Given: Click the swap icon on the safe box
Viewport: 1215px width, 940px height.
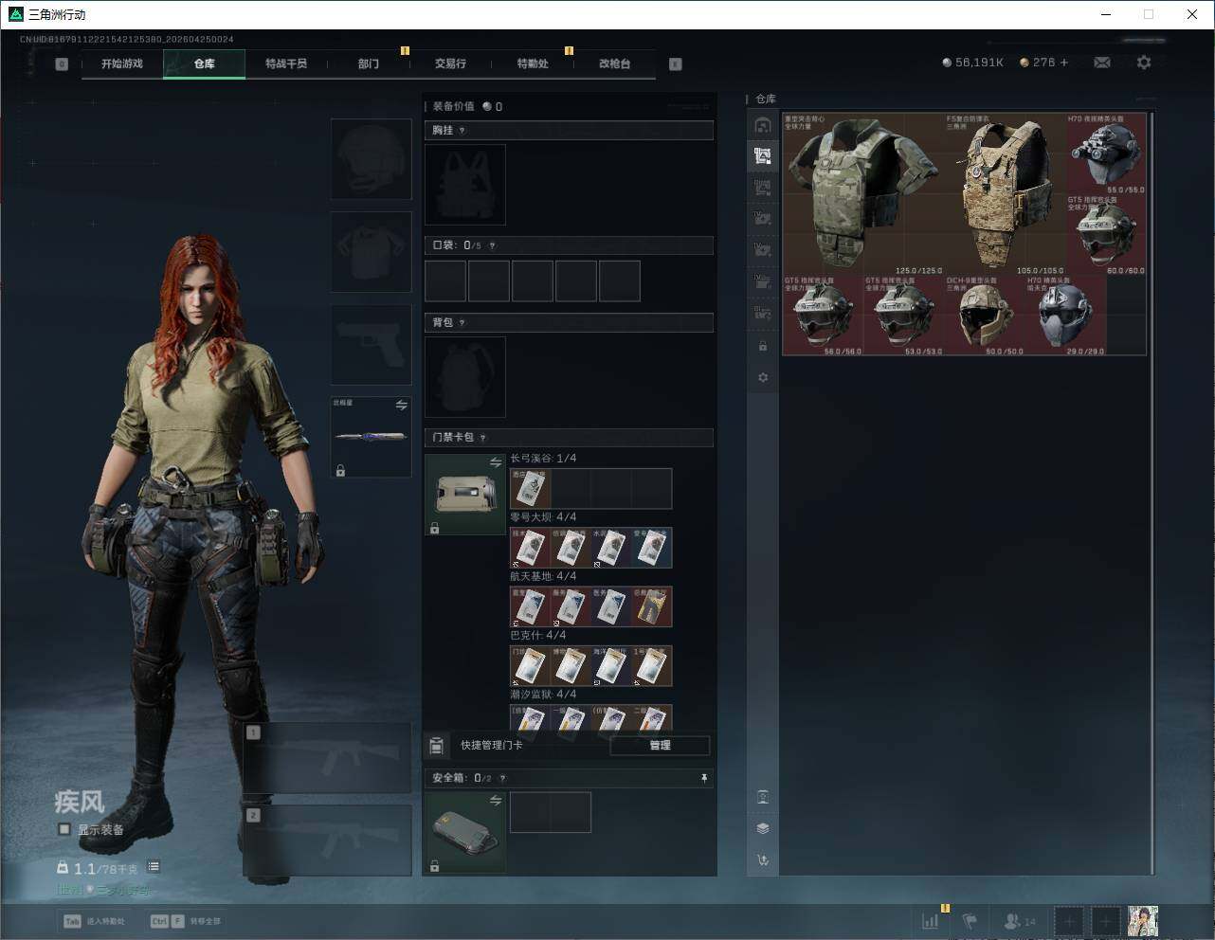Looking at the screenshot, I should click(496, 801).
